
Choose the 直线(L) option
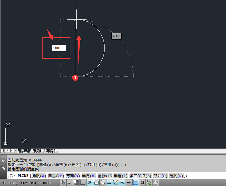(105, 176)
